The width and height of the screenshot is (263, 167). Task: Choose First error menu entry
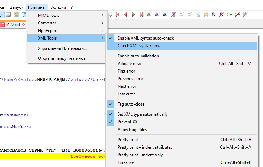182,71
